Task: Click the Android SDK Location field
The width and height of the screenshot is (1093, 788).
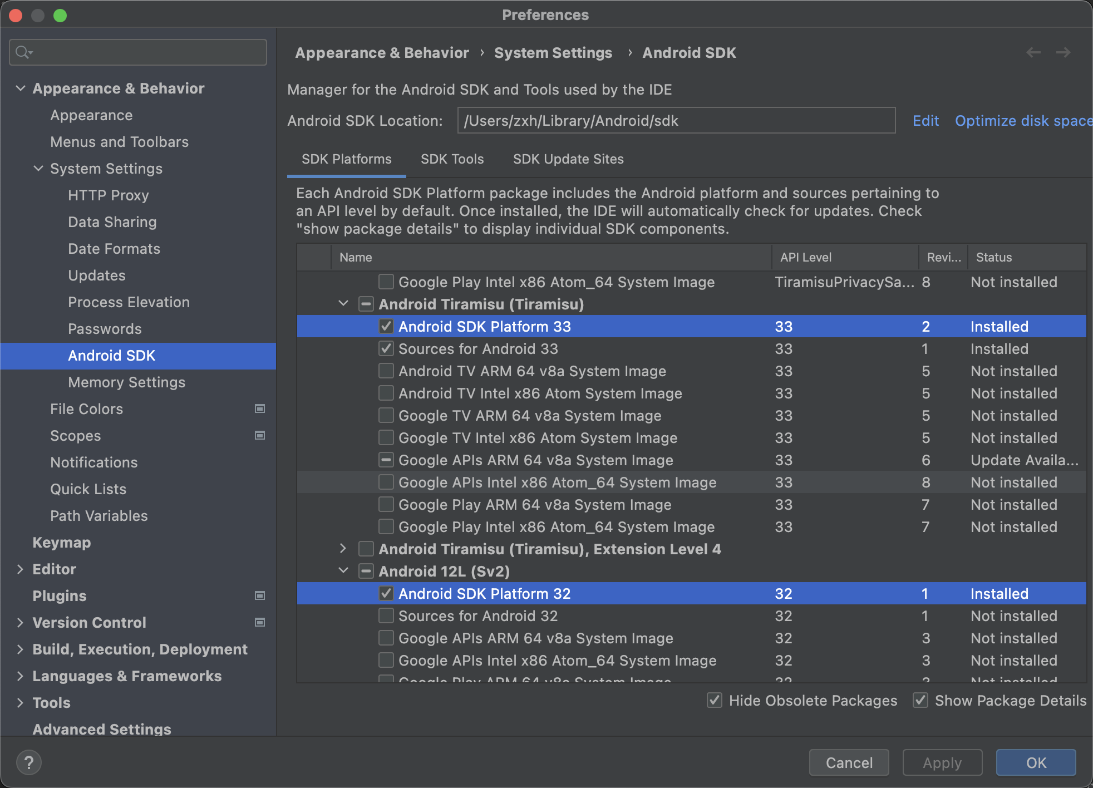Action: pos(676,121)
